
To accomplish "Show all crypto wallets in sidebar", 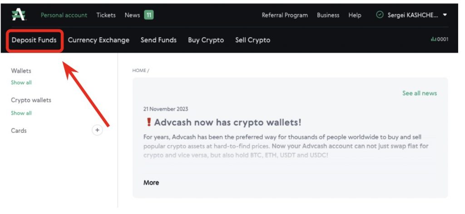I will pos(21,113).
